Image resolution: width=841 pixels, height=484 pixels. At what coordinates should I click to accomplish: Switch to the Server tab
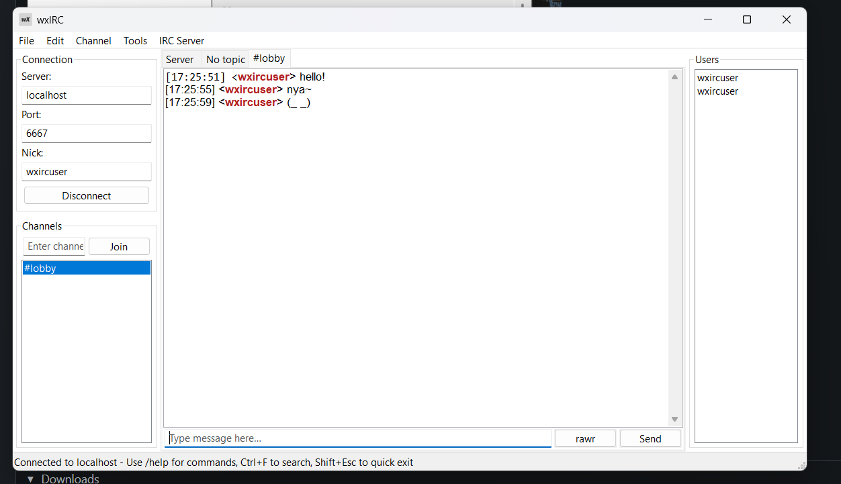pyautogui.click(x=179, y=60)
